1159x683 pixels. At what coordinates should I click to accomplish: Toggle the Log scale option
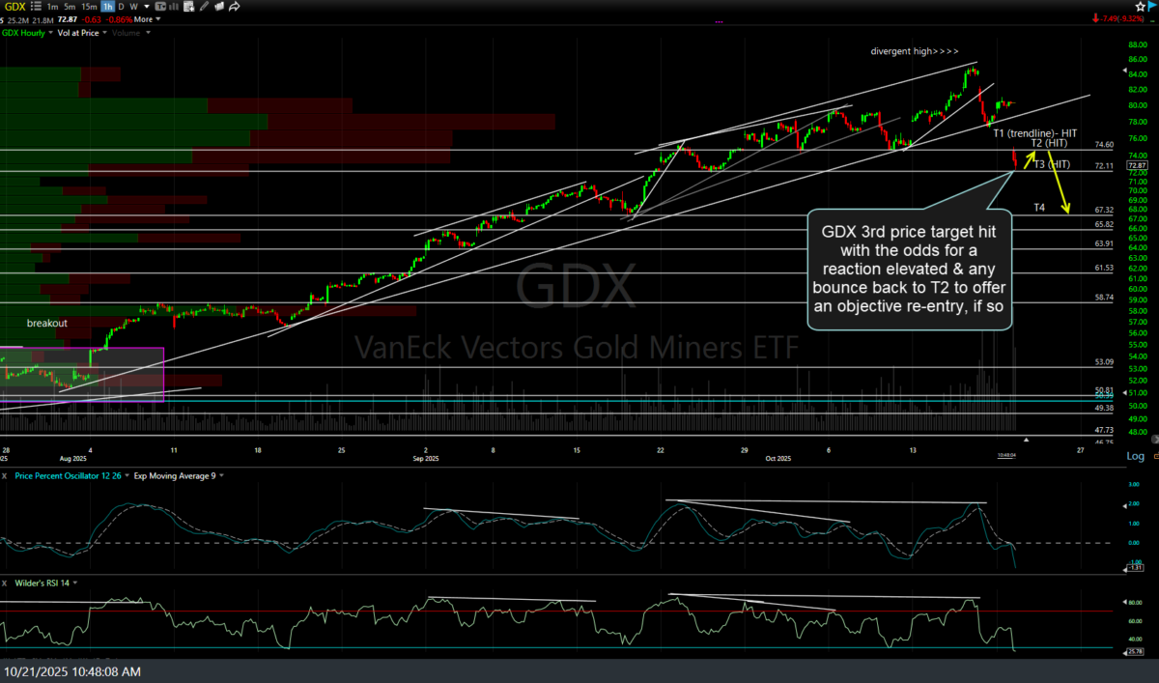click(x=1136, y=456)
